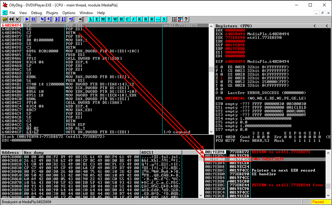Open Debugging options via the list icon
332x205 pixels.
tap(174, 19)
